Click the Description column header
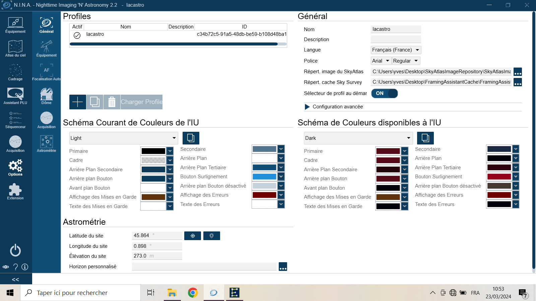 pos(181,27)
